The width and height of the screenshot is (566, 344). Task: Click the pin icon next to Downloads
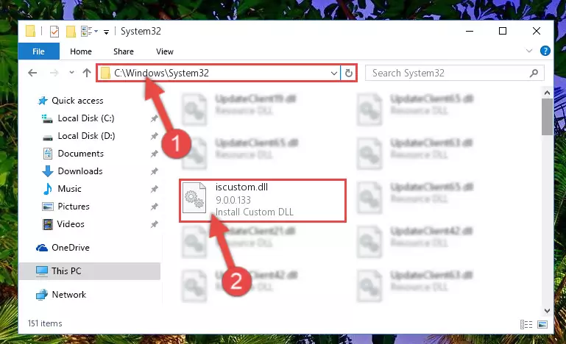(154, 171)
